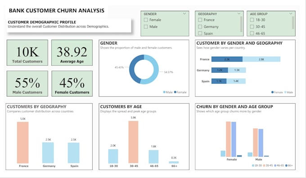This screenshot has width=306, height=178.
Task: Click the 54.57% donut data label
Action: 168,72
